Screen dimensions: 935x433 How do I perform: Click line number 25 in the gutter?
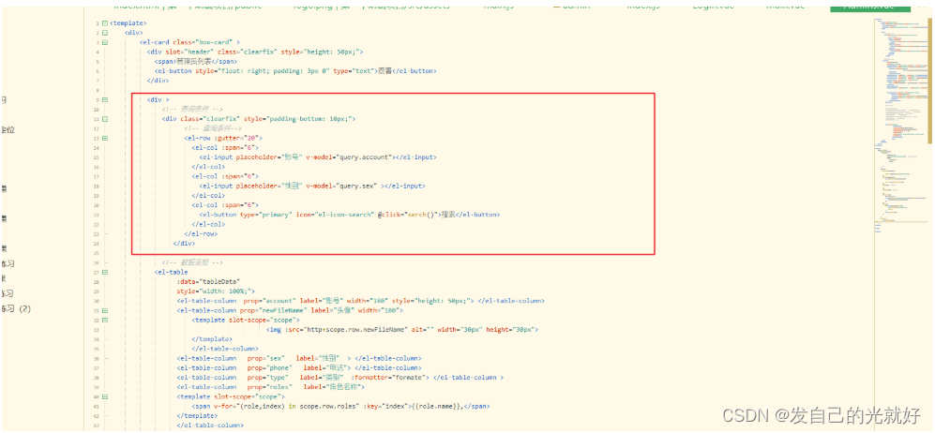point(97,253)
